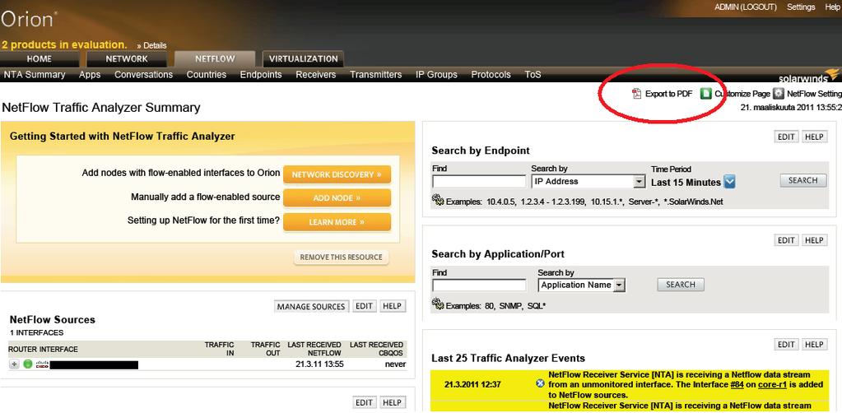The height and width of the screenshot is (413, 842).
Task: Open the Endpoints view
Action: (261, 75)
